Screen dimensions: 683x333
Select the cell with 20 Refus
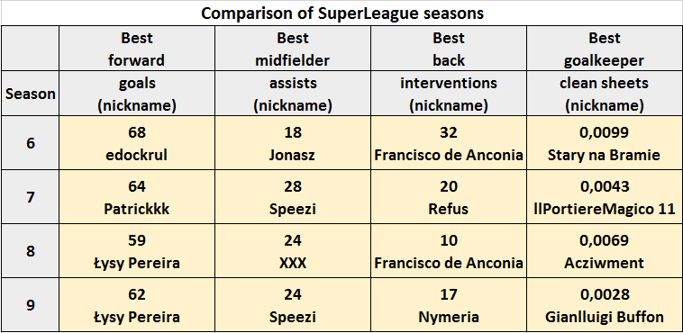pyautogui.click(x=449, y=197)
